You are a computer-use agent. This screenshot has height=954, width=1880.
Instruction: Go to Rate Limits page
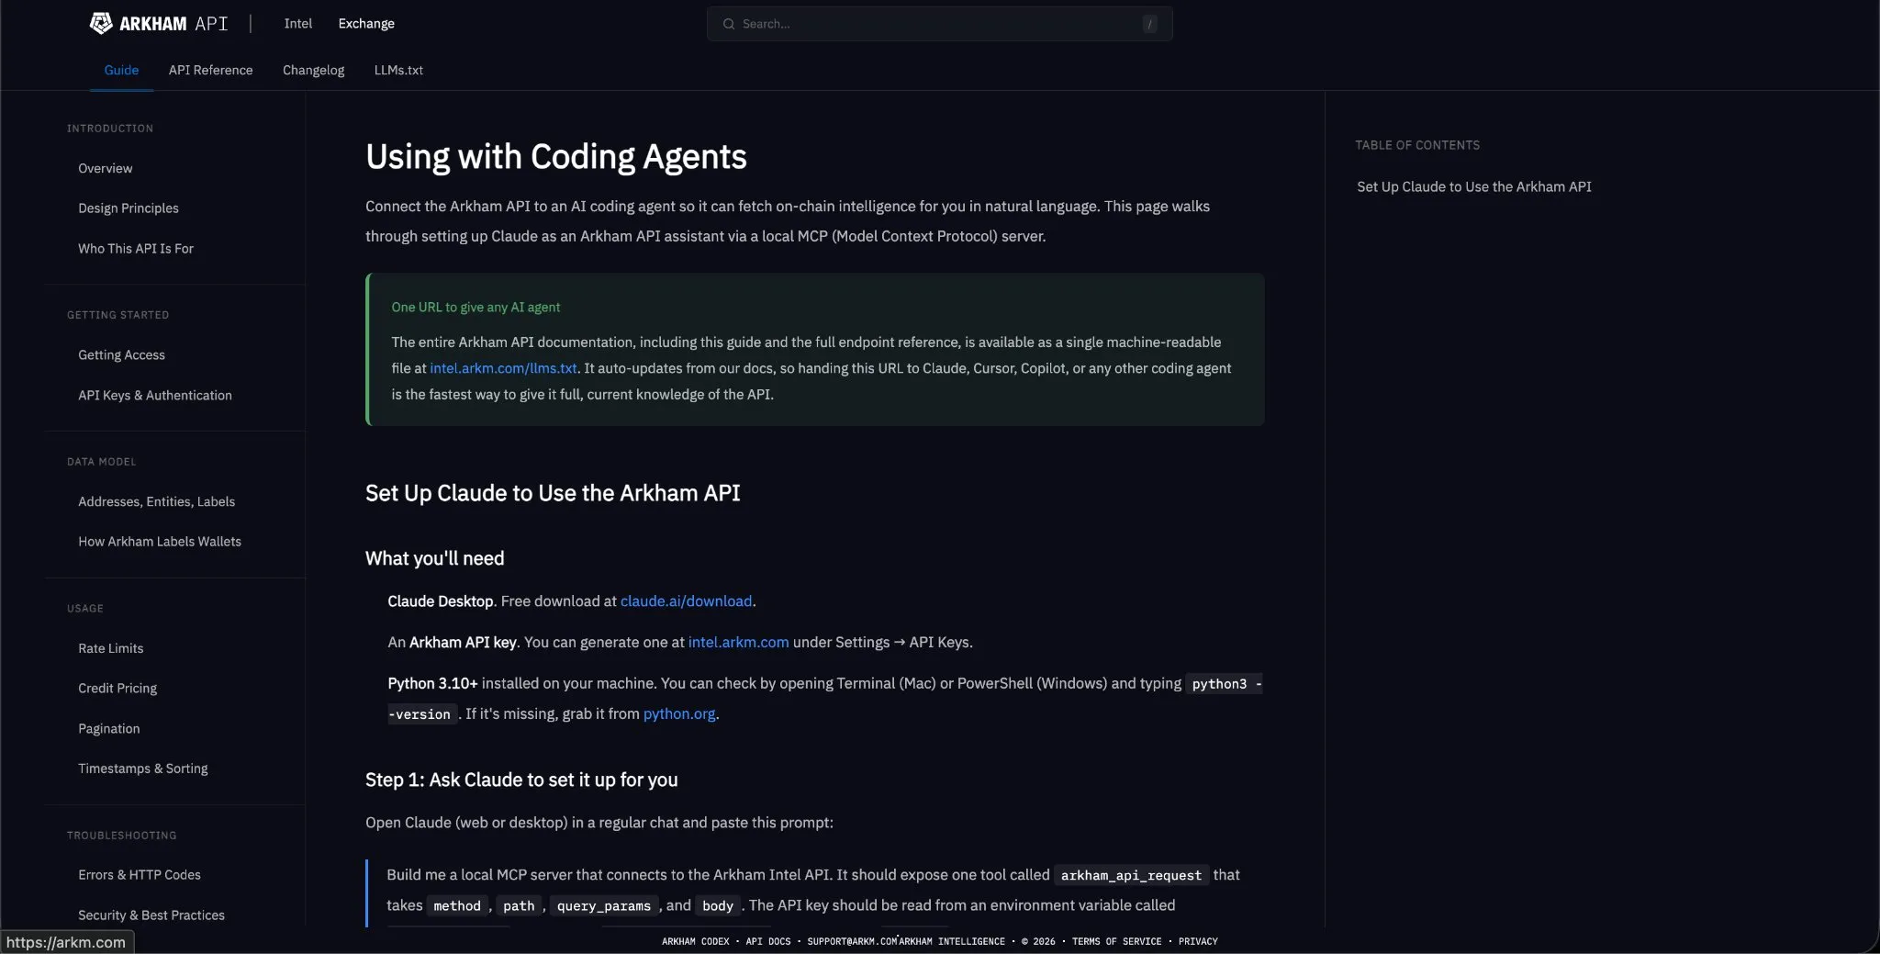tap(111, 648)
